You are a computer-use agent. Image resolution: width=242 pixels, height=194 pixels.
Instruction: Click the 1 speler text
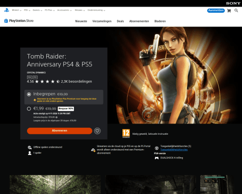pos(37,153)
